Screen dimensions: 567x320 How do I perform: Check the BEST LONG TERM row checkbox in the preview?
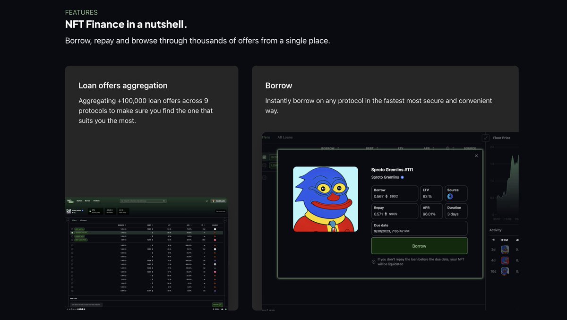[x=72, y=240]
